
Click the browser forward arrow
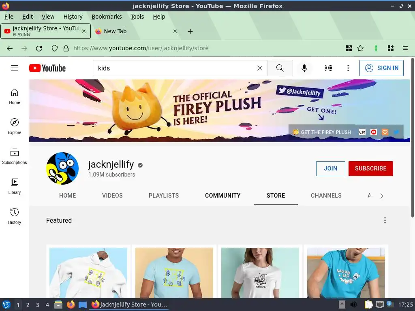[24, 49]
